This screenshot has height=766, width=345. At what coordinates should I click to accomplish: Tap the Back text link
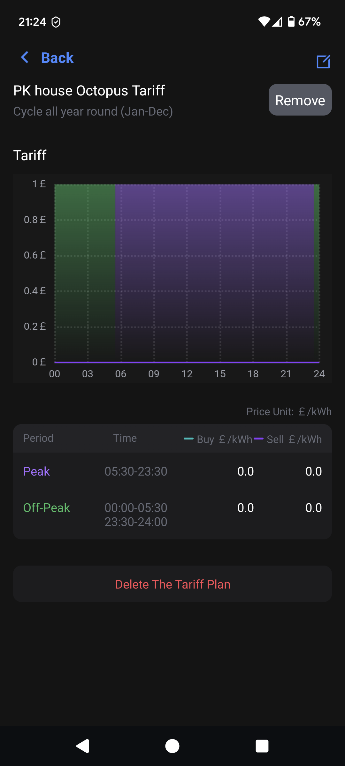pyautogui.click(x=57, y=58)
